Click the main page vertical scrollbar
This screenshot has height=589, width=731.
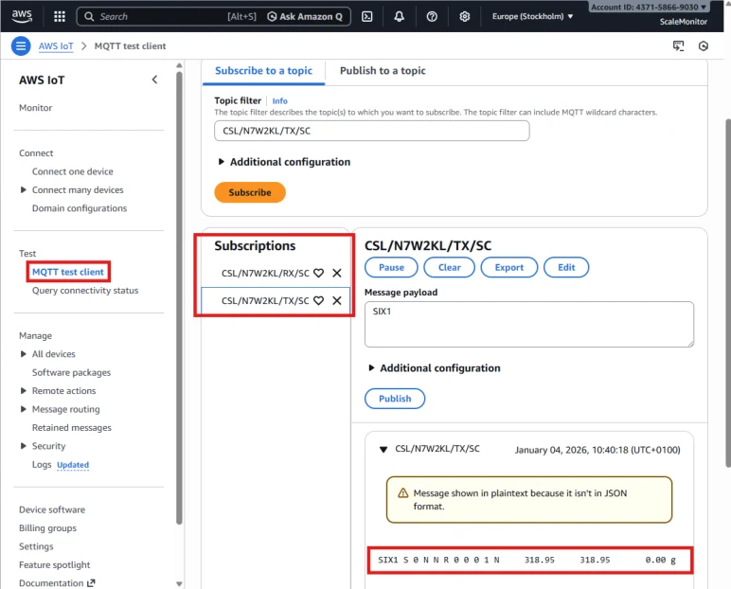[728, 293]
